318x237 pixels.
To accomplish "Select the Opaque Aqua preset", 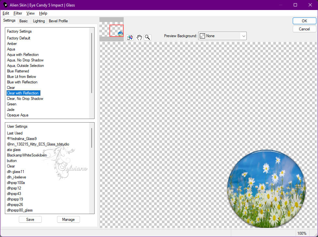I will tap(17, 115).
